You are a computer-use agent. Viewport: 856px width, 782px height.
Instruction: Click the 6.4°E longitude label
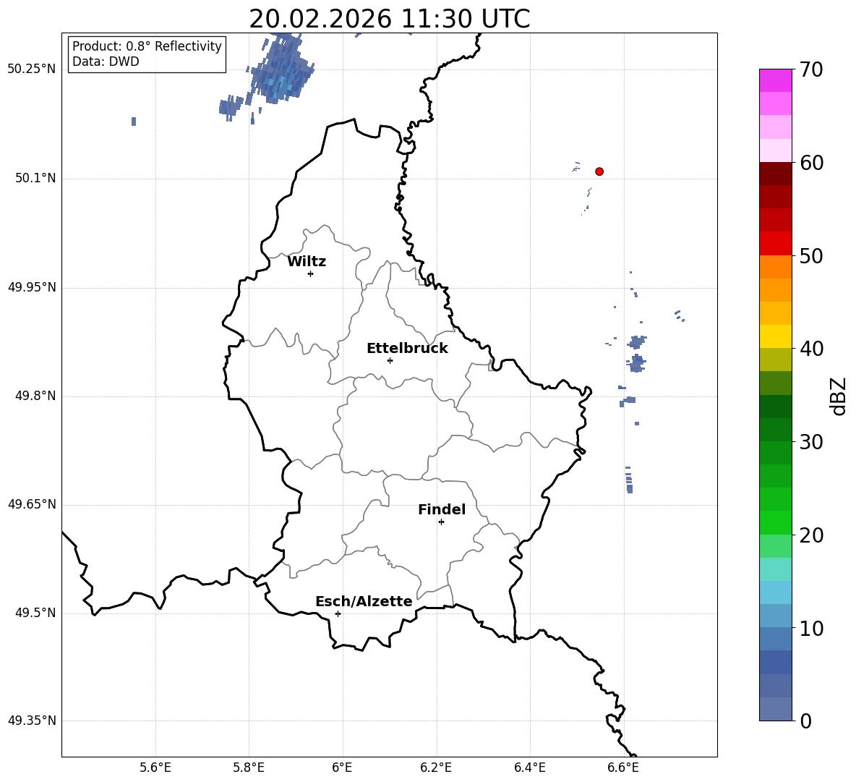529,768
